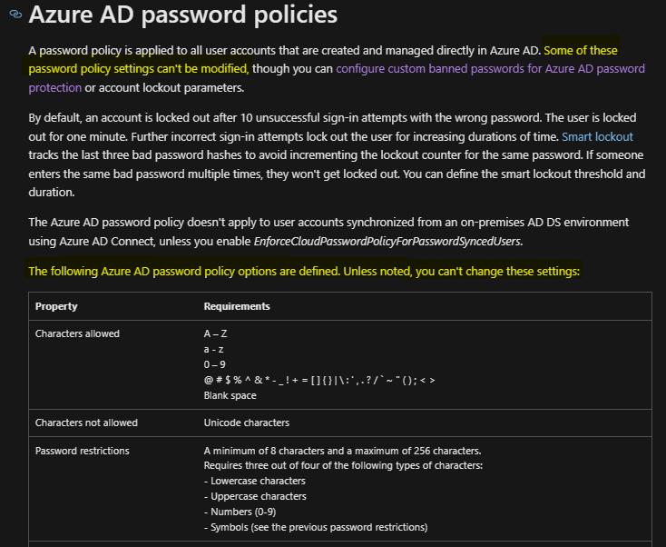The image size is (666, 547).
Task: Click the allowed special symbols line
Action: tap(319, 380)
